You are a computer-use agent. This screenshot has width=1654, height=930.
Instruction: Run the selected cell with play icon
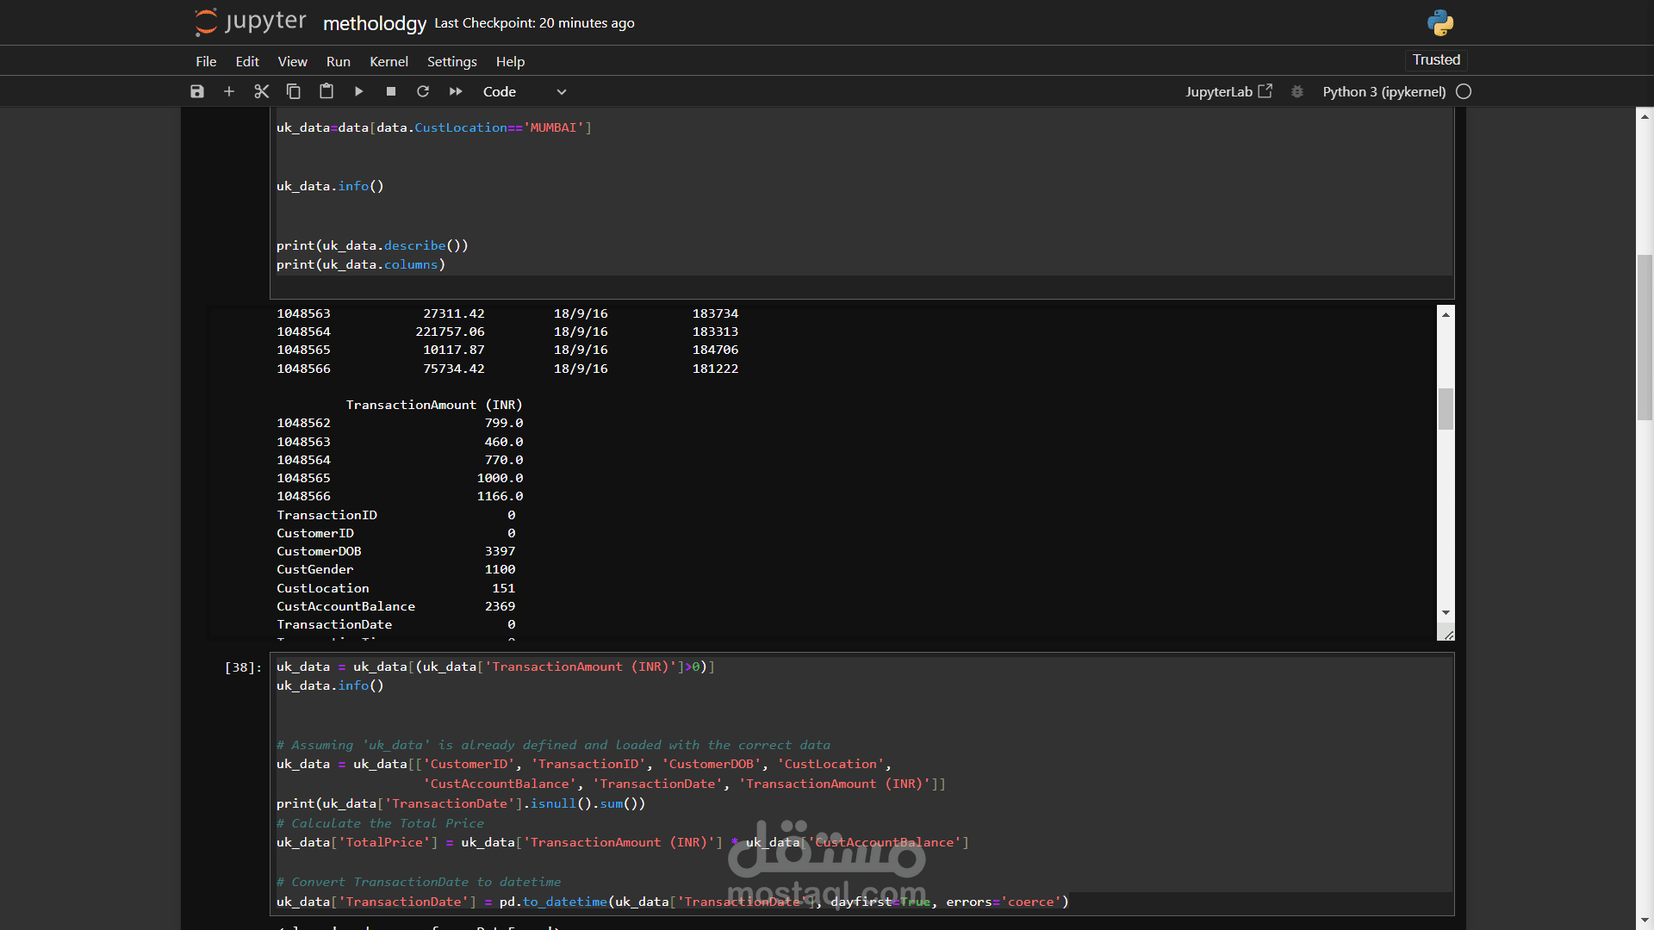click(358, 91)
